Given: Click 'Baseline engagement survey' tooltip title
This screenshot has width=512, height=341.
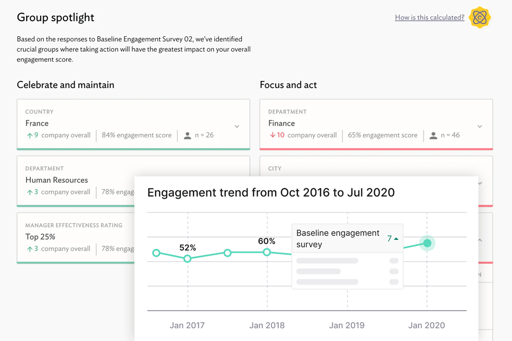Looking at the screenshot, I should (x=338, y=239).
